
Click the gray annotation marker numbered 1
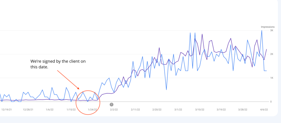tap(111, 104)
